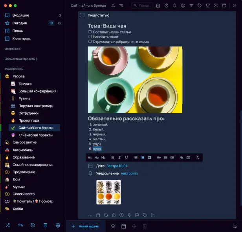Open the three-dots more menu in the task footer
Screen dimensions: 242x232
[90, 215]
